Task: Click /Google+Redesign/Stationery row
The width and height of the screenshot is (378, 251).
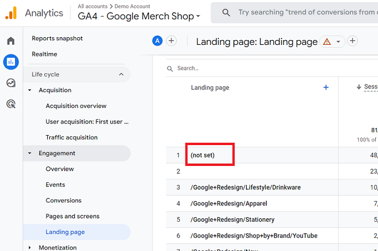Action: pos(272,220)
